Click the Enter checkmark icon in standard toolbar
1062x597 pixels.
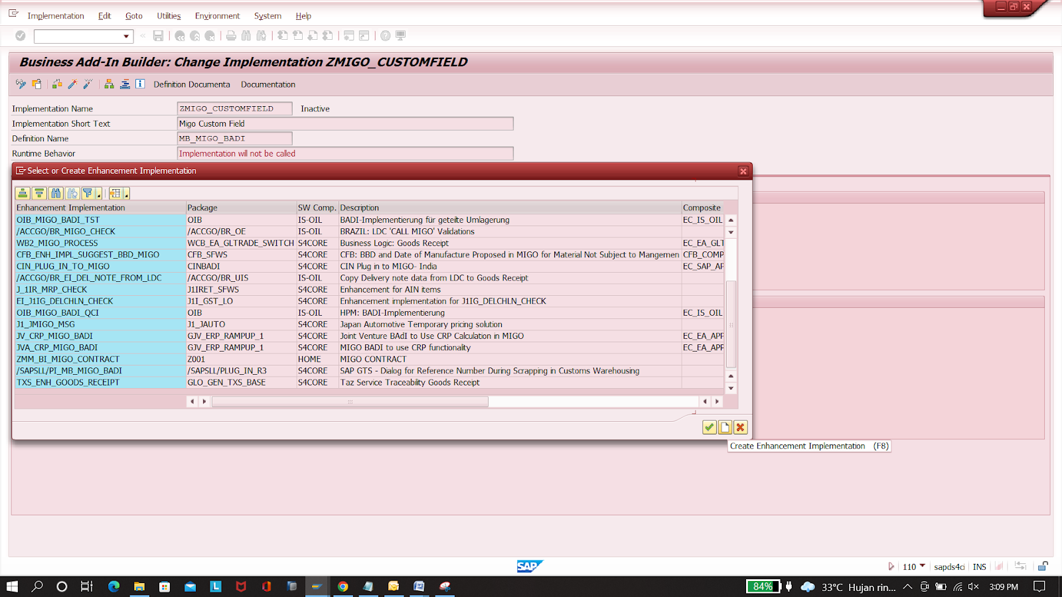pos(21,36)
